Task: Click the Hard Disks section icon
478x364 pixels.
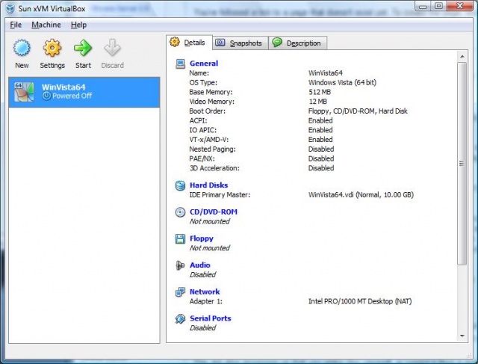Action: pos(180,185)
